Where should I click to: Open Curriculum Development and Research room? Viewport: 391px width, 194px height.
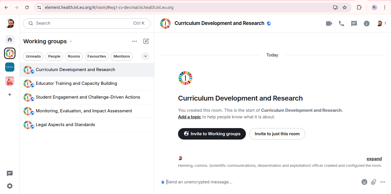click(87, 70)
